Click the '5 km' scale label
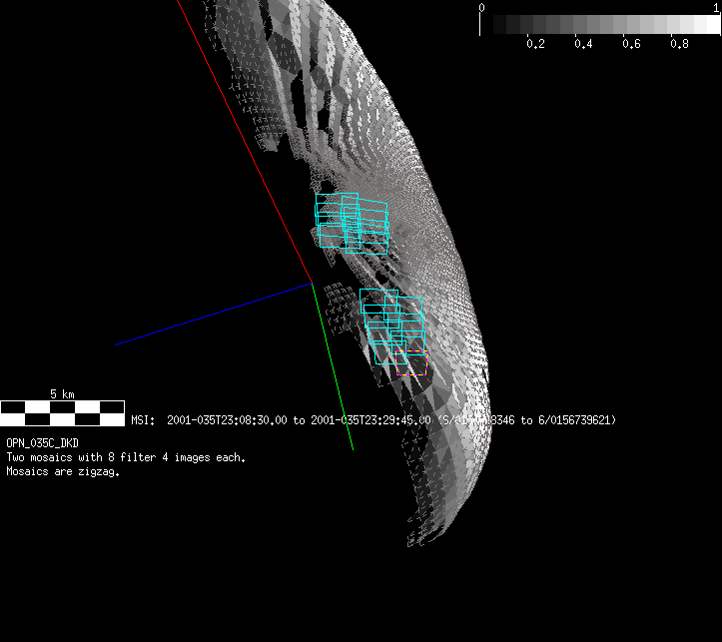Image resolution: width=722 pixels, height=642 pixels. pos(62,394)
